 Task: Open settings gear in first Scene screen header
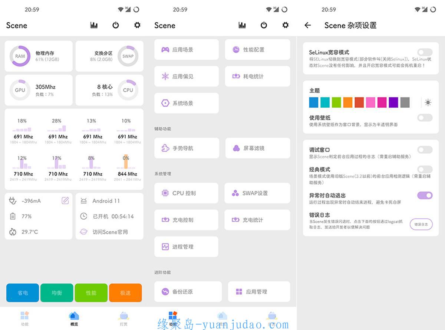[137, 25]
